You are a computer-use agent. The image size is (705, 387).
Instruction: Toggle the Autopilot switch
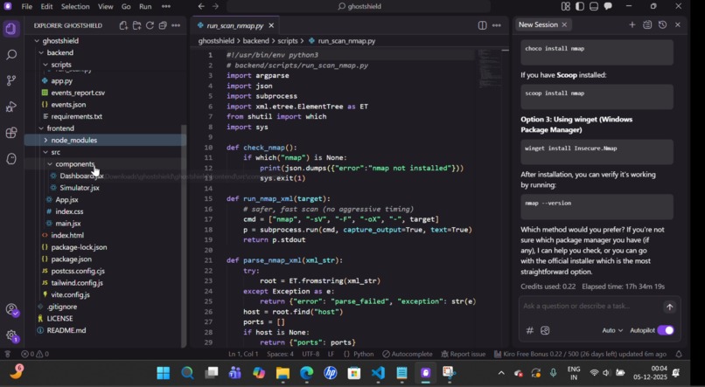coord(666,330)
